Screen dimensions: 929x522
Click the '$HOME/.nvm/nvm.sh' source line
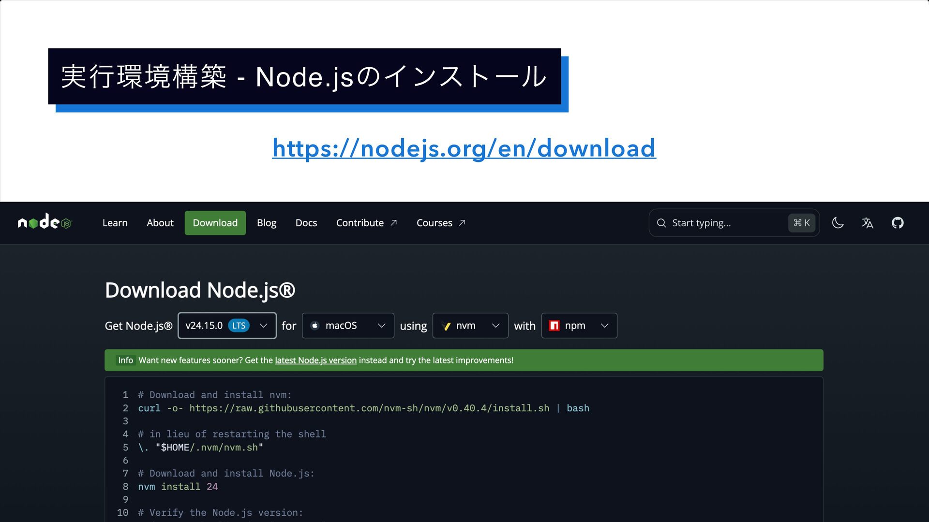click(x=200, y=448)
